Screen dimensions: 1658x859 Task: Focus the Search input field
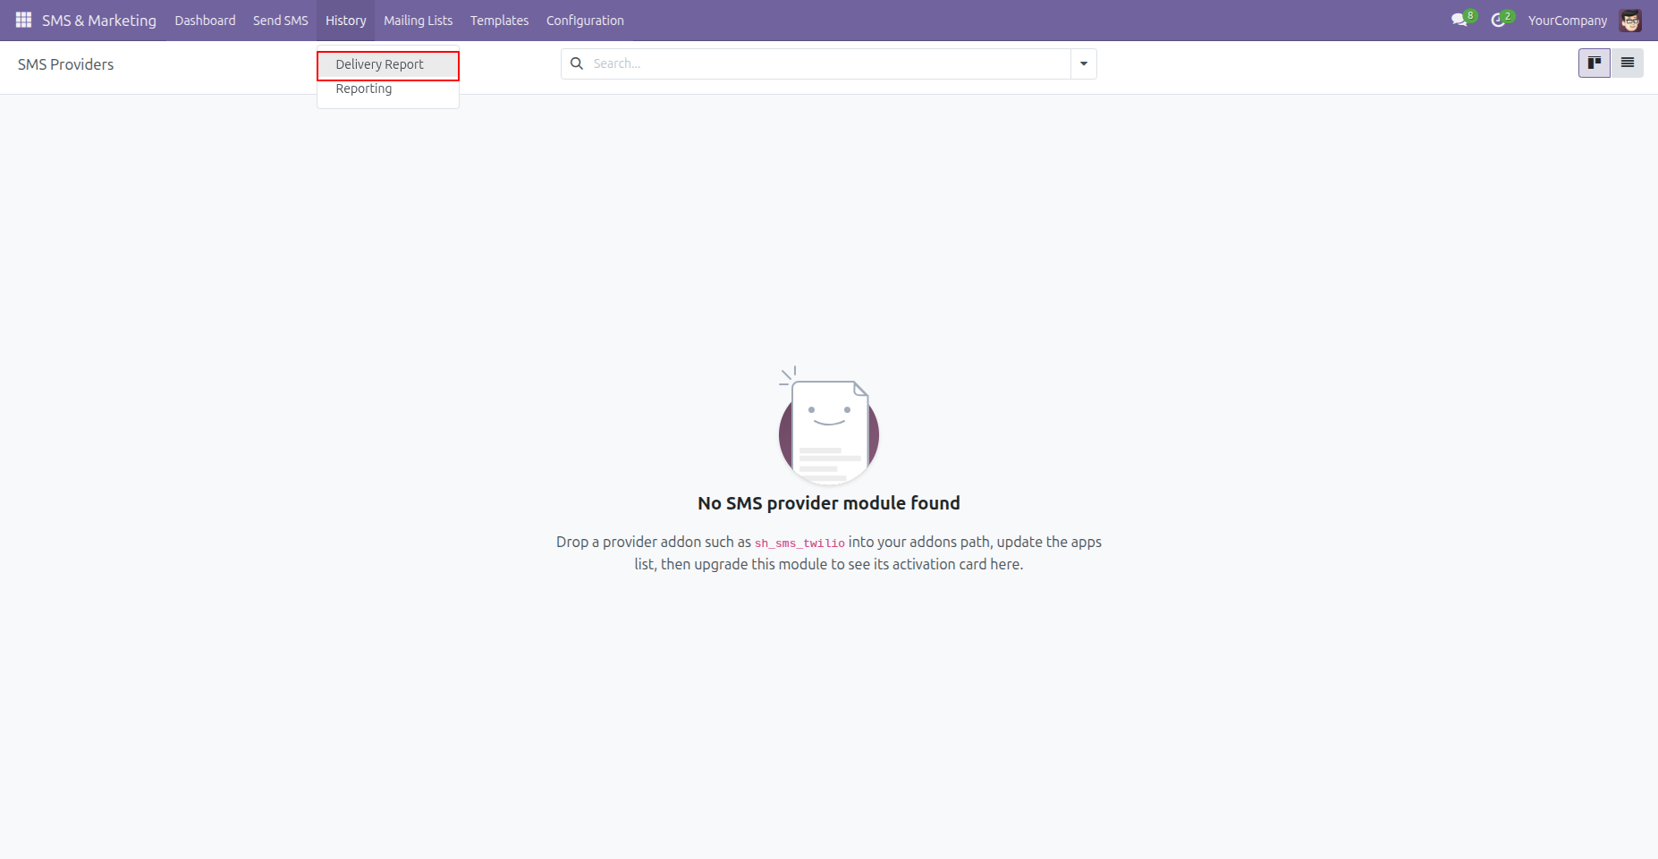click(x=829, y=63)
